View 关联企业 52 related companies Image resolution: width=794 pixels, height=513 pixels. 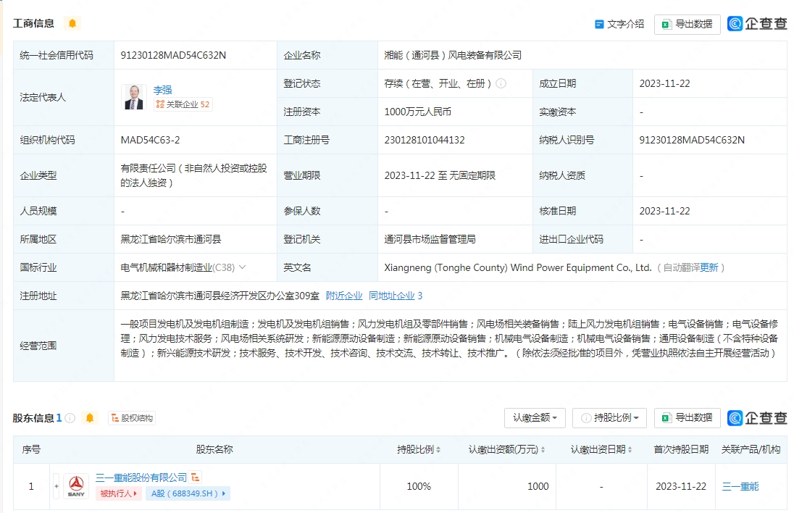click(x=183, y=104)
